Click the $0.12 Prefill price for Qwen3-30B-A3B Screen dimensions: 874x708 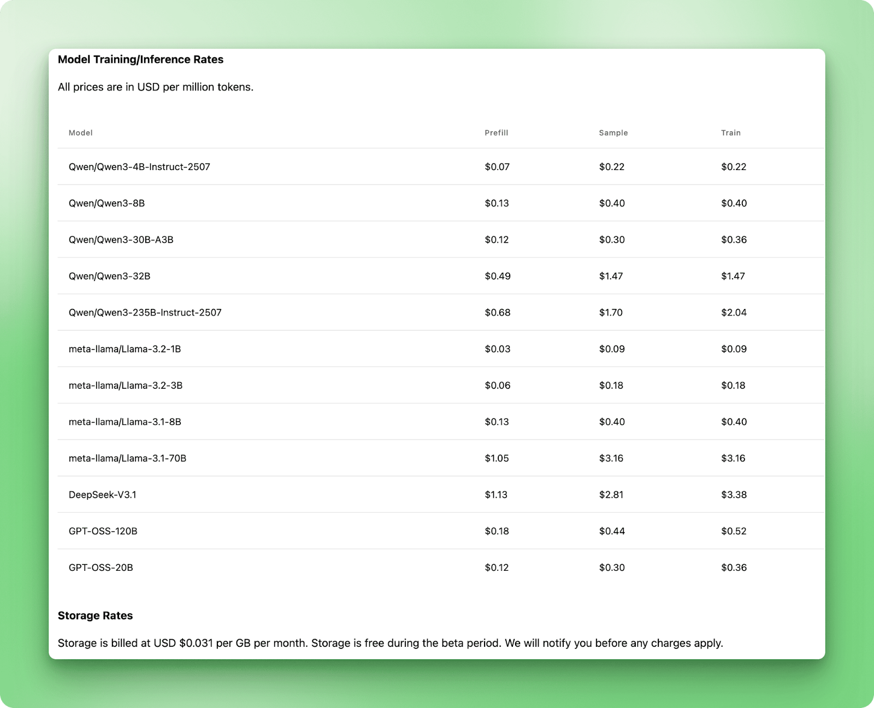[497, 239]
